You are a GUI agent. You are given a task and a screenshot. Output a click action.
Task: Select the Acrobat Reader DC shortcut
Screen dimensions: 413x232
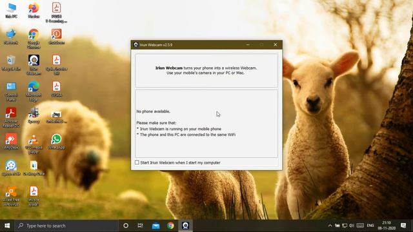11,117
